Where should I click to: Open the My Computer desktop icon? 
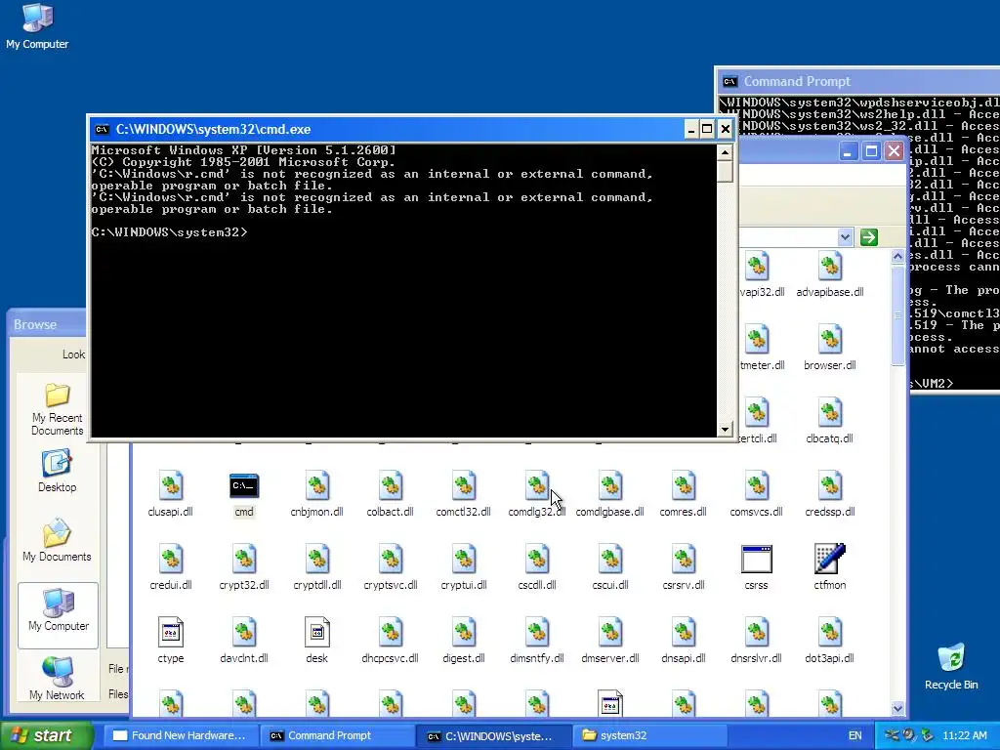37,25
